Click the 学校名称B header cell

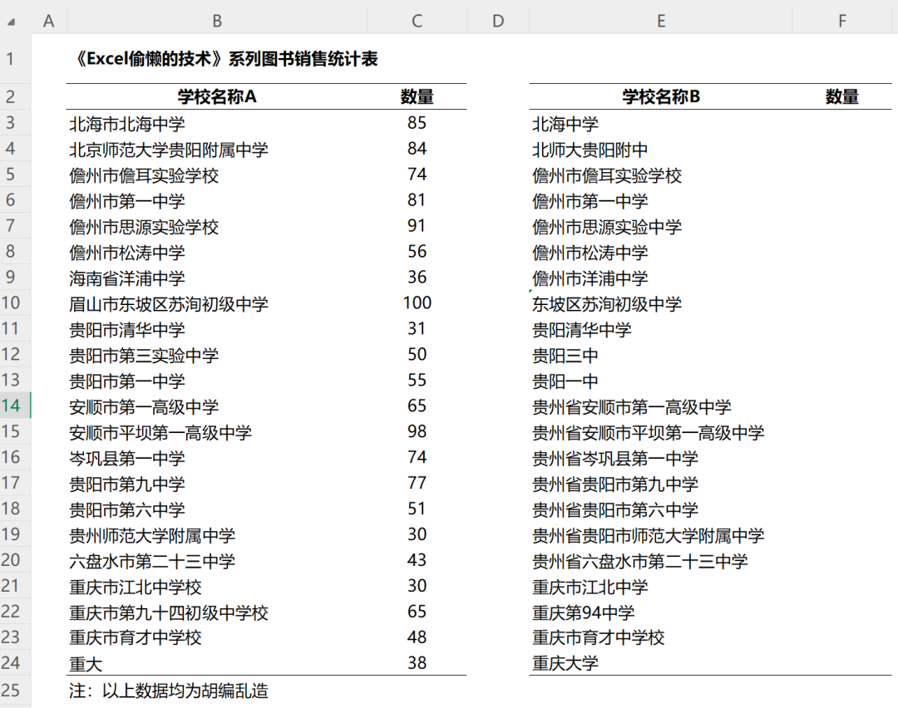point(660,96)
